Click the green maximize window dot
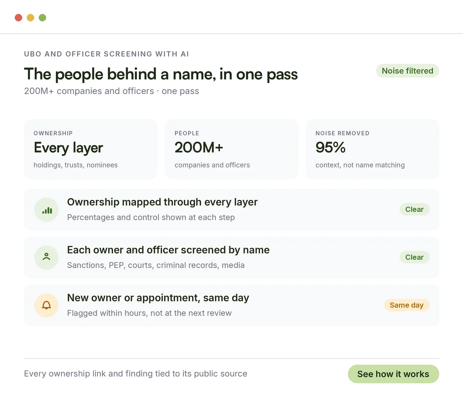 [x=43, y=18]
